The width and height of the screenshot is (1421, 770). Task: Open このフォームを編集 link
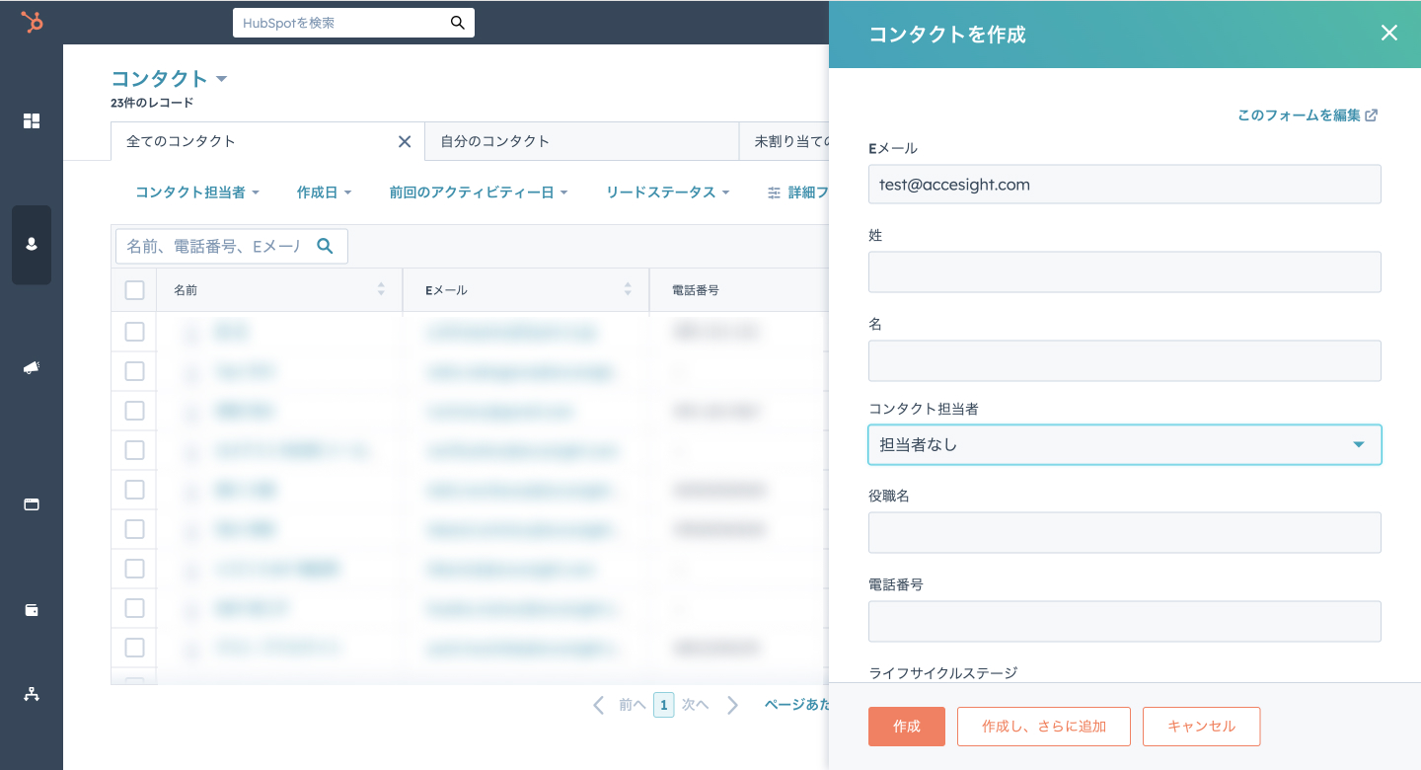(1308, 115)
